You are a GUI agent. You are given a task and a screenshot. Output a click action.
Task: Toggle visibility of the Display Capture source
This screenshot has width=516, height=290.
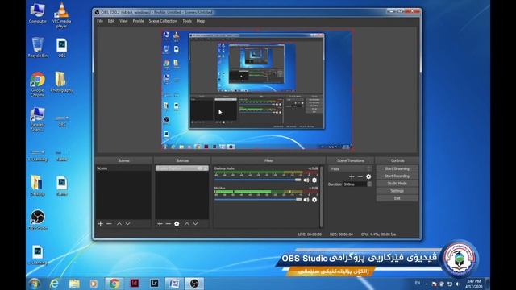[200, 168]
